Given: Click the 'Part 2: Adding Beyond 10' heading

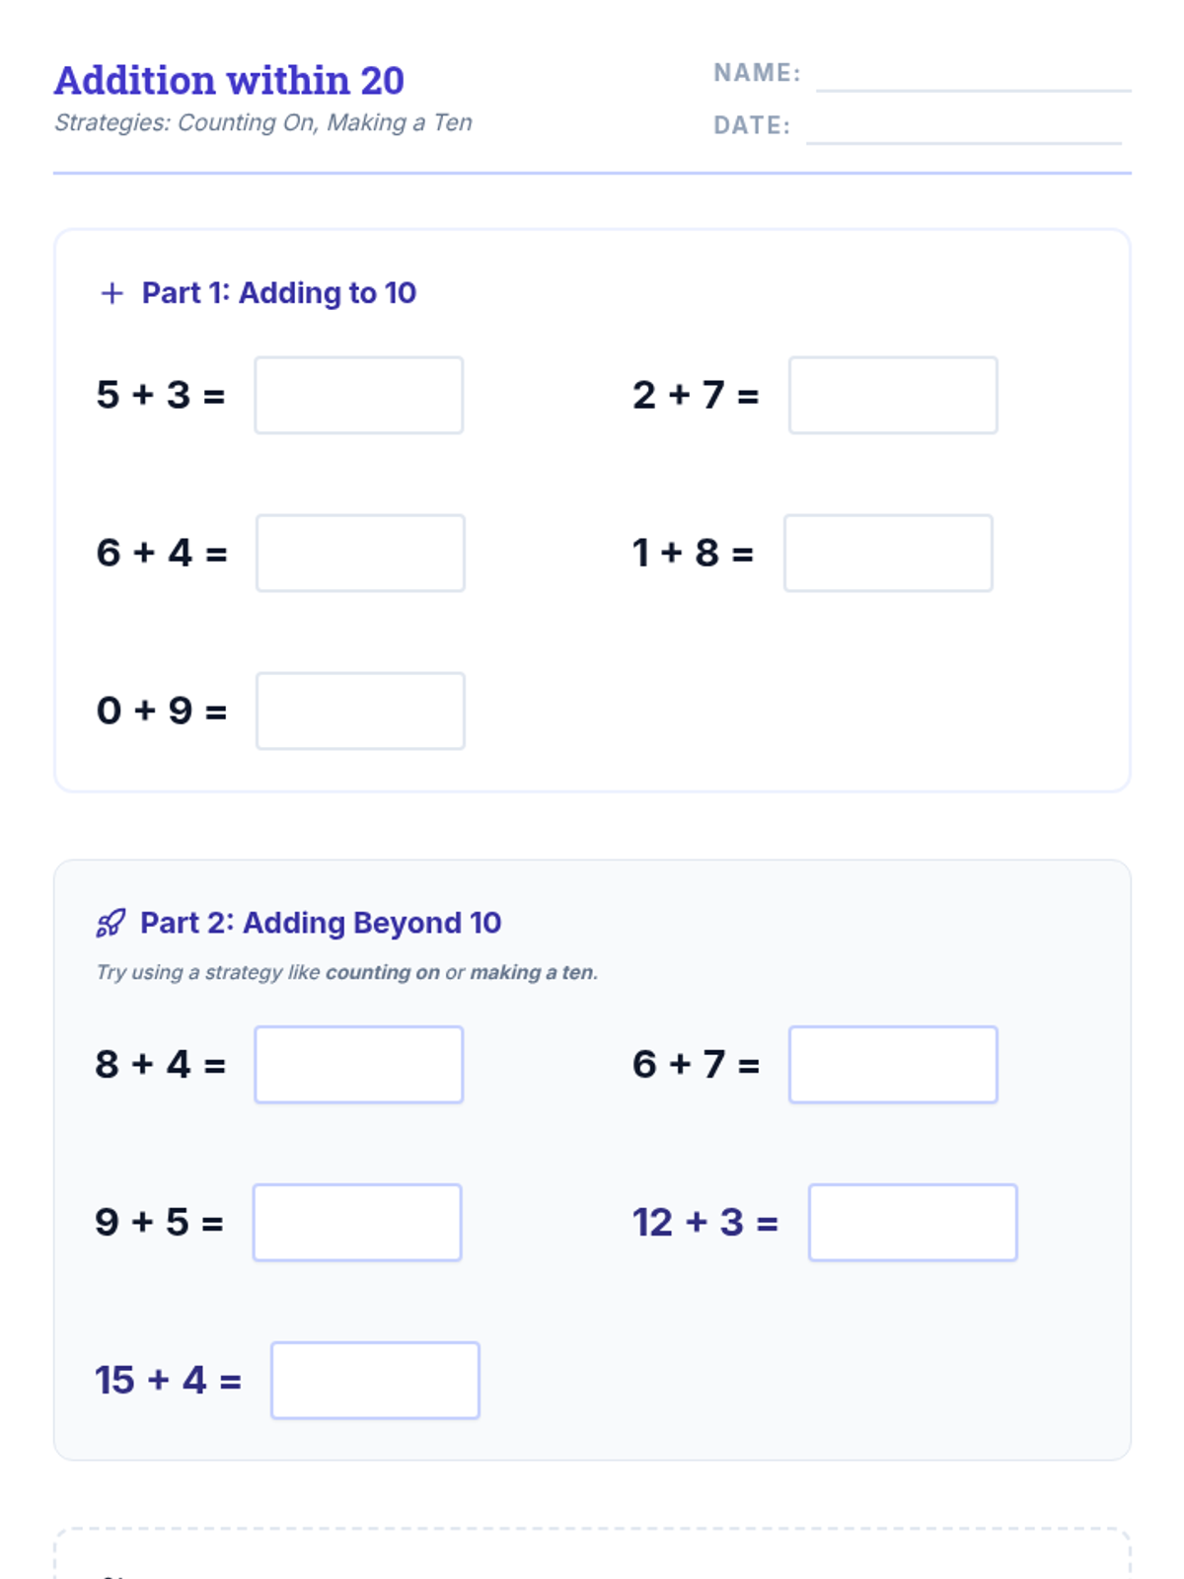Looking at the screenshot, I should (x=321, y=924).
